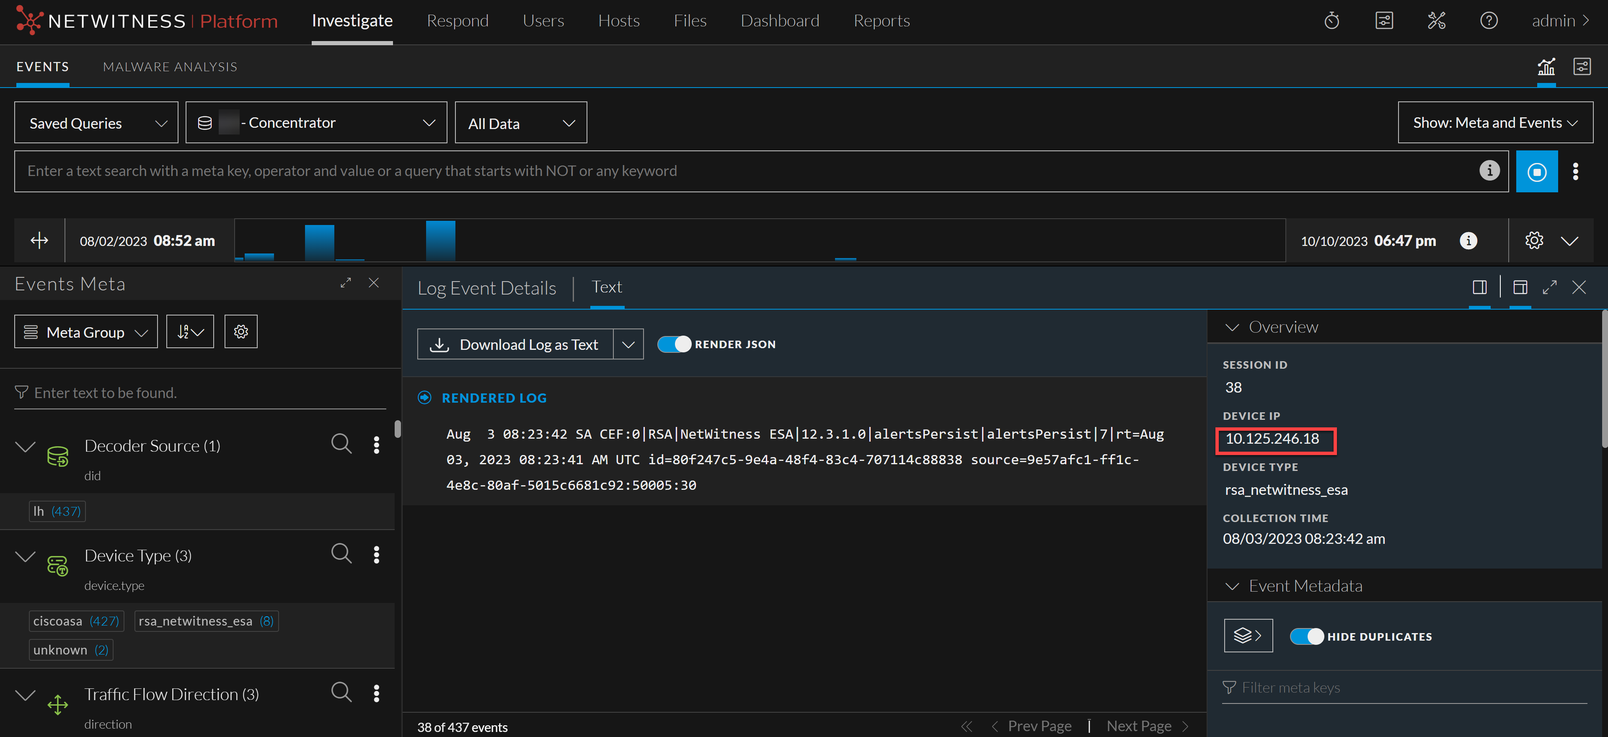Click the admin tools wrench icon
Screen dimensions: 1608x737
click(x=1436, y=21)
